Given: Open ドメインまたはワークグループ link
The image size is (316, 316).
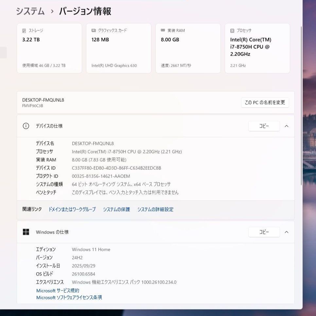Looking at the screenshot, I should click(72, 209).
